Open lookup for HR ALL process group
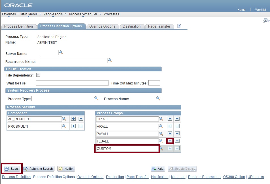The width and height of the screenshot is (270, 184). (x=161, y=119)
